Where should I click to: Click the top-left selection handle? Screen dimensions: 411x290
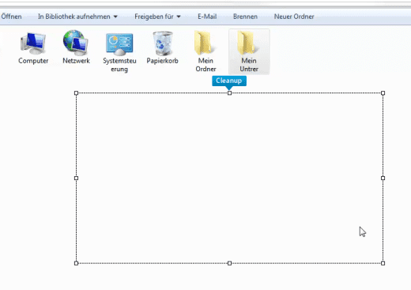pyautogui.click(x=76, y=93)
